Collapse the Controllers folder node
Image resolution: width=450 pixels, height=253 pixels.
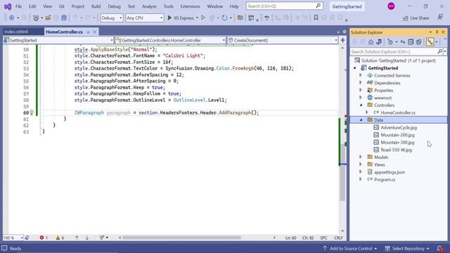pos(361,105)
